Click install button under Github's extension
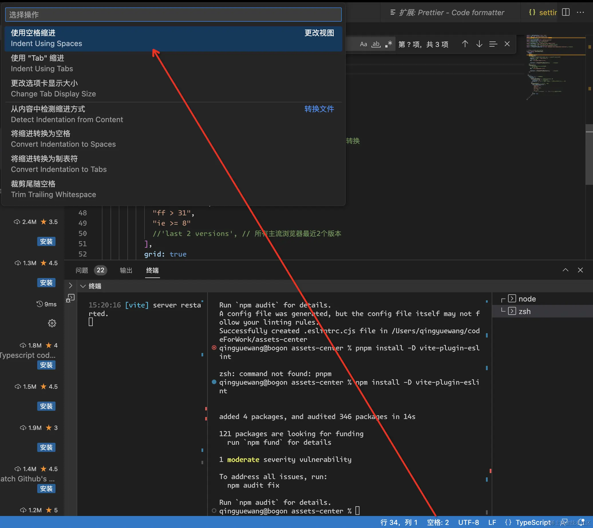This screenshot has width=593, height=528. 46,489
